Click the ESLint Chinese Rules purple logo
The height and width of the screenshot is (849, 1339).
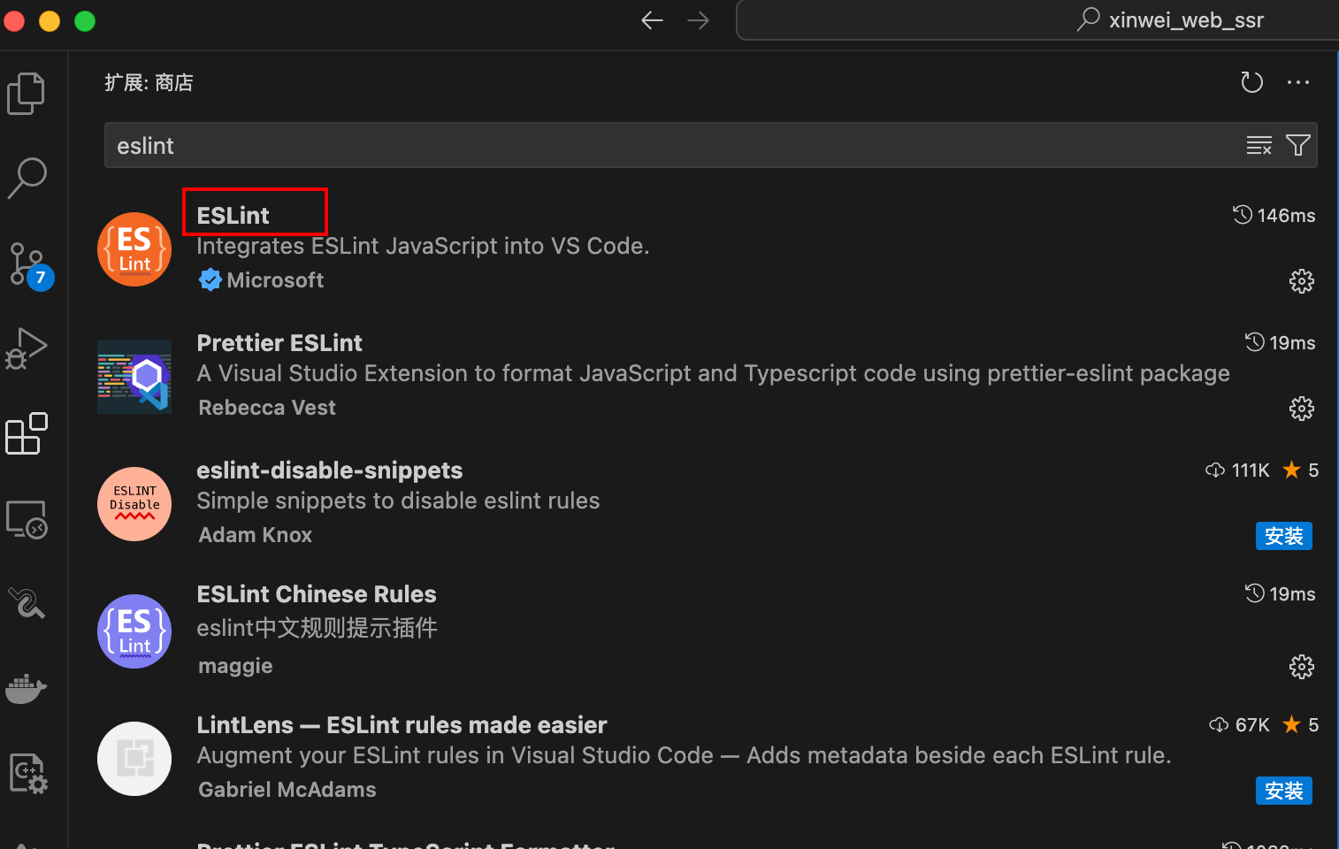point(134,631)
